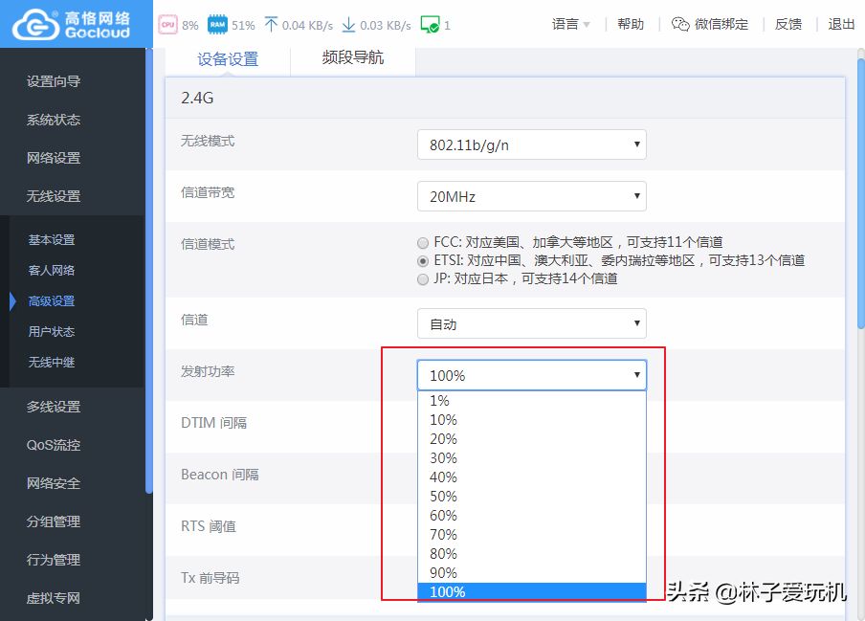Switch to the 设备设置 tab

tap(228, 59)
